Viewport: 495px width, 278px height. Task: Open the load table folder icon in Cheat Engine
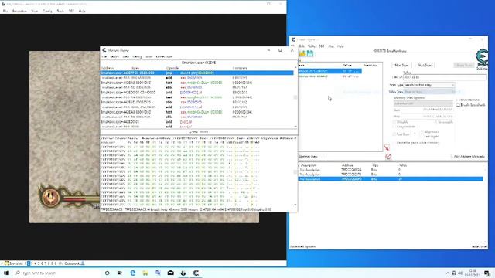tap(302, 53)
